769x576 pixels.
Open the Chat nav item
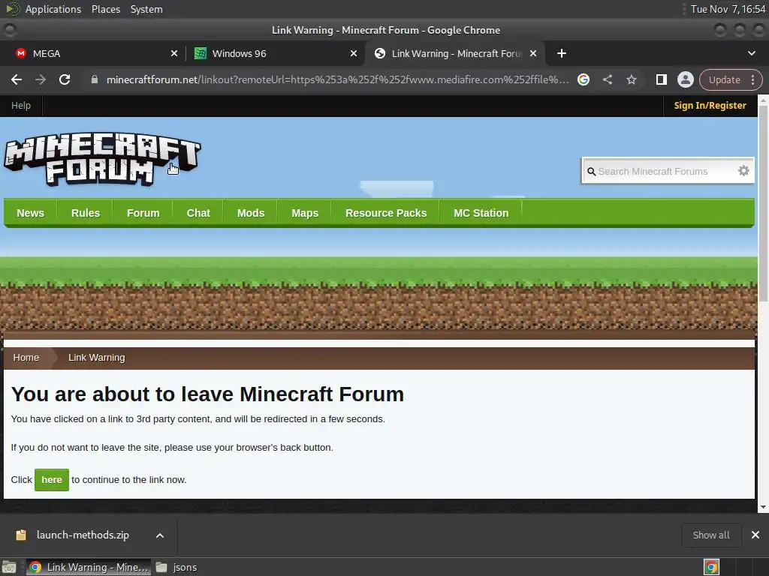tap(198, 213)
